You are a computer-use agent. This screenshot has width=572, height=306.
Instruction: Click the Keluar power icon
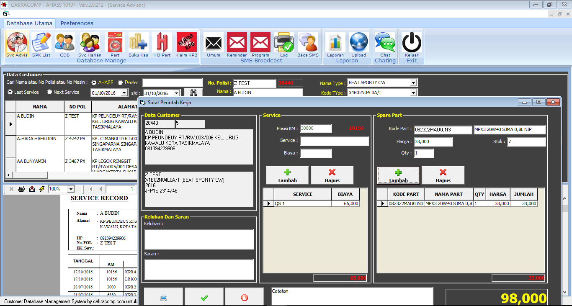411,44
